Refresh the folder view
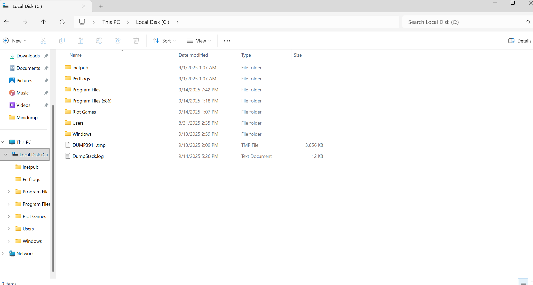This screenshot has height=285, width=533. click(x=62, y=22)
